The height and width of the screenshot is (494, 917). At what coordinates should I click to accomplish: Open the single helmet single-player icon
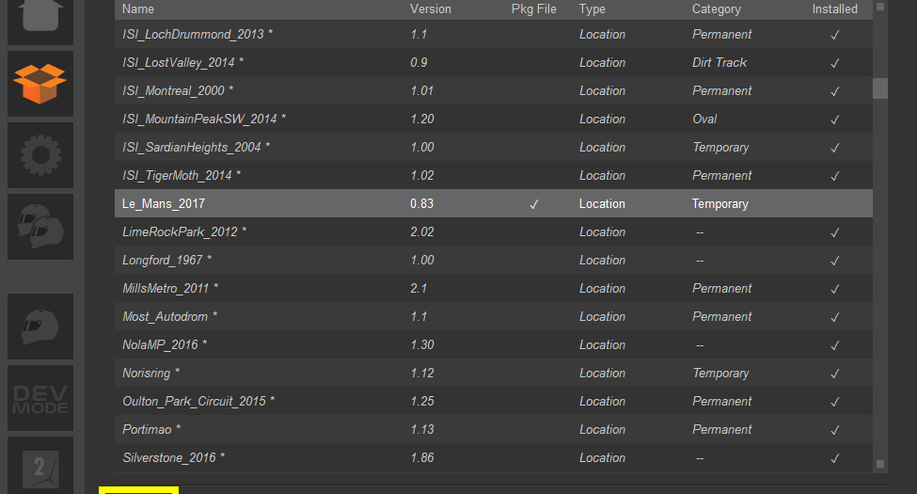coord(40,326)
